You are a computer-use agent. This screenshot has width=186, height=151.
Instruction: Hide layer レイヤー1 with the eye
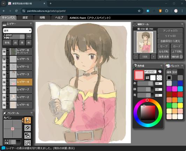click(x=4, y=67)
